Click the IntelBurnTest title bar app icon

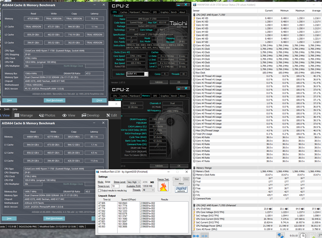pyautogui.click(x=98, y=172)
